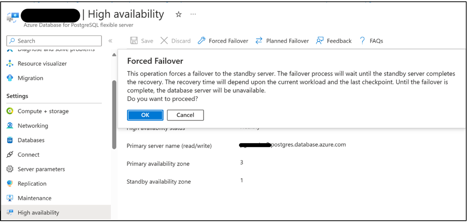468x222 pixels.
Task: Click the Planned Failover arrows icon
Action: click(258, 41)
